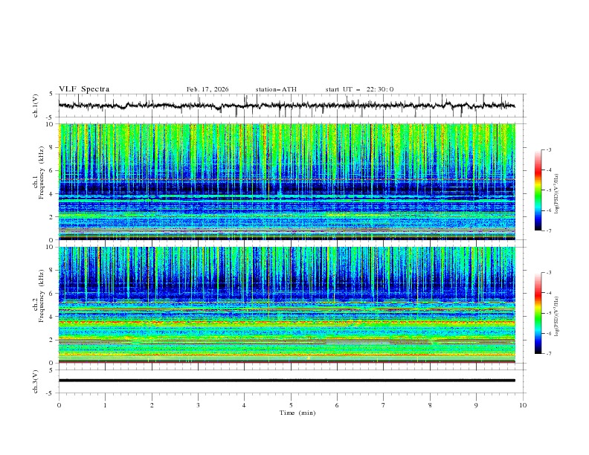The image size is (589, 455).
Task: Click the "-5" tick on upper color bar
Action: [x=549, y=190]
